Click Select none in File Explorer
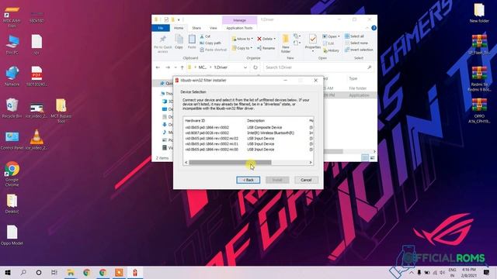Image resolution: width=497 pixels, height=279 pixels. click(356, 43)
